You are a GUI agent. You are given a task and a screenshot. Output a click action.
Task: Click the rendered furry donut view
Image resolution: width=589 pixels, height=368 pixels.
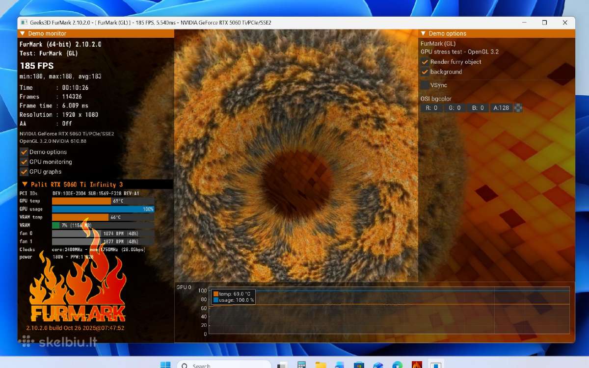296,156
